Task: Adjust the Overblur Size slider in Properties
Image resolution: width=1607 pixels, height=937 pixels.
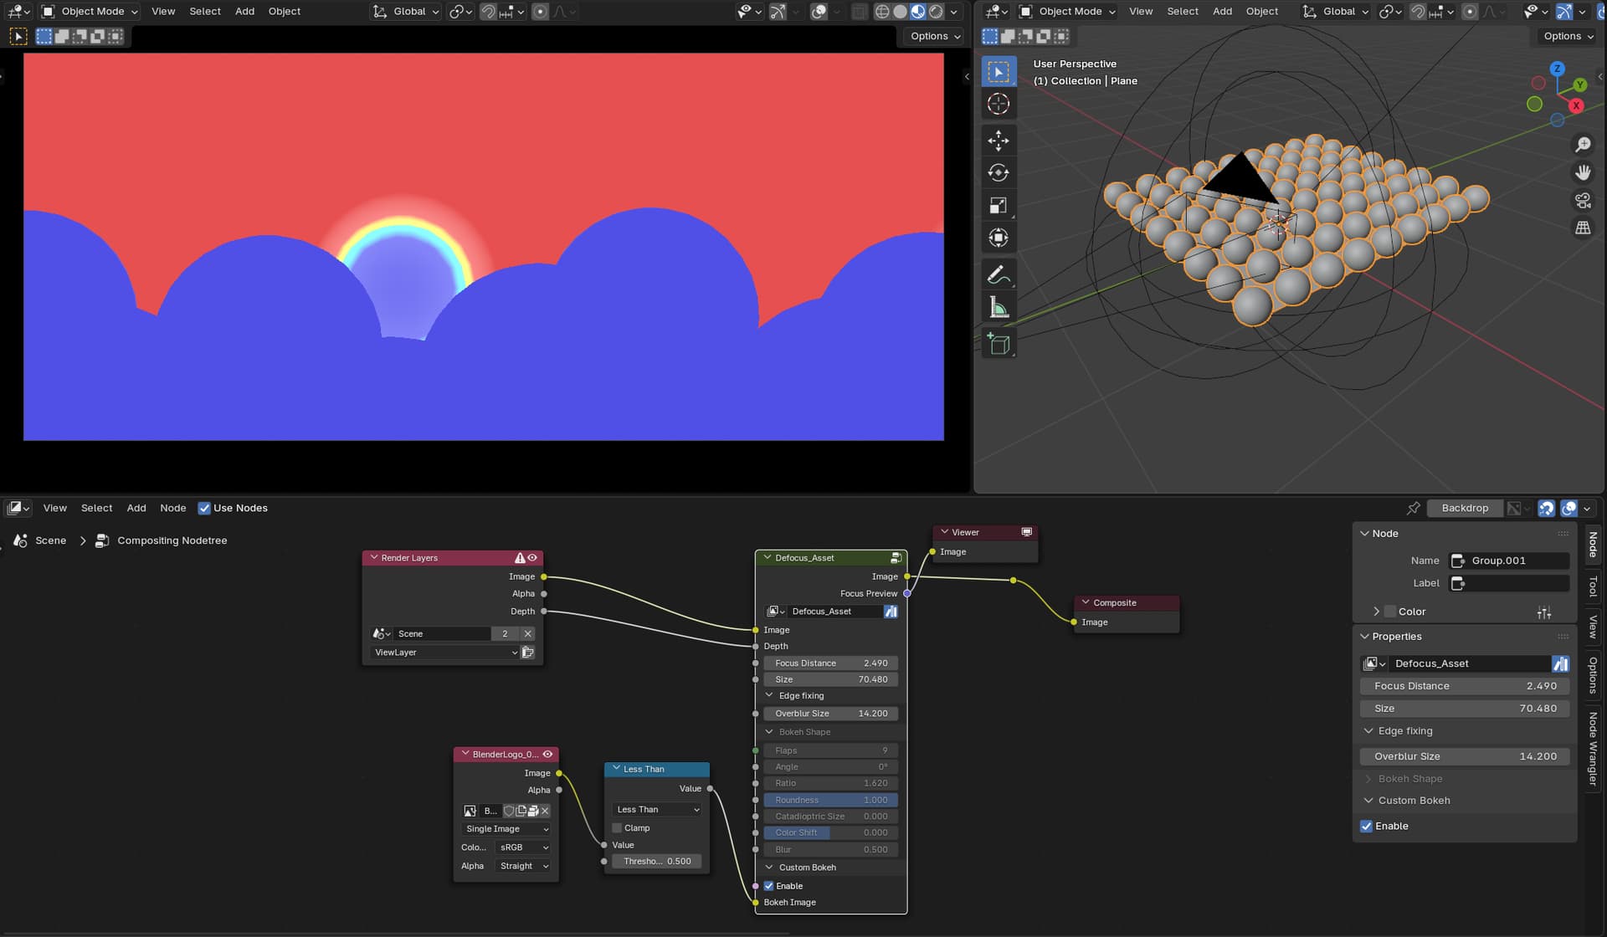Action: tap(1465, 756)
